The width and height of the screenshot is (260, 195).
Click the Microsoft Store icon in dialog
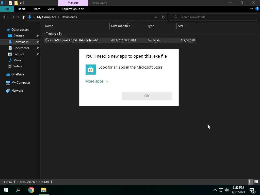[x=91, y=70]
